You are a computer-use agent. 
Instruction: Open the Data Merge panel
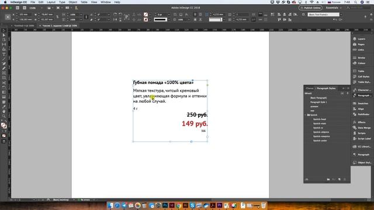pos(361,128)
